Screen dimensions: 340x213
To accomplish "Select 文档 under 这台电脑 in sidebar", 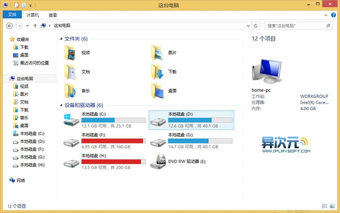I will (24, 102).
